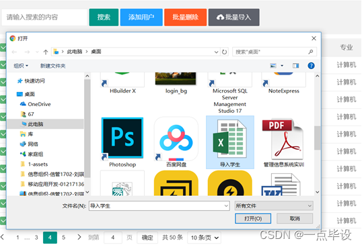The width and height of the screenshot is (362, 247).
Task: Click the search magnifier icon in dialog
Action: (311, 52)
